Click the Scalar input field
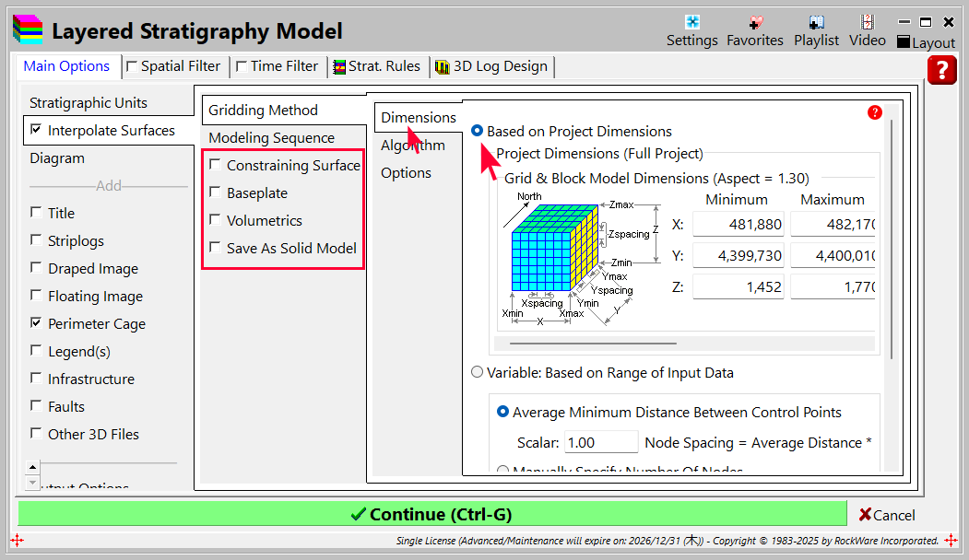The height and width of the screenshot is (560, 969). click(600, 443)
